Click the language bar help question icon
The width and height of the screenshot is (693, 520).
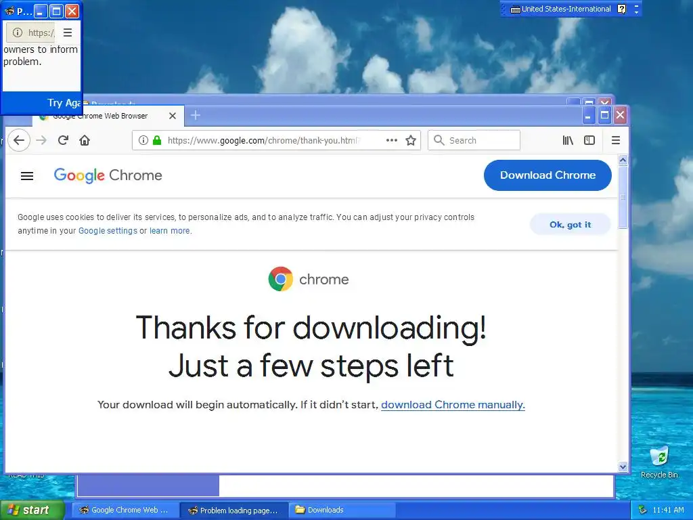622,9
